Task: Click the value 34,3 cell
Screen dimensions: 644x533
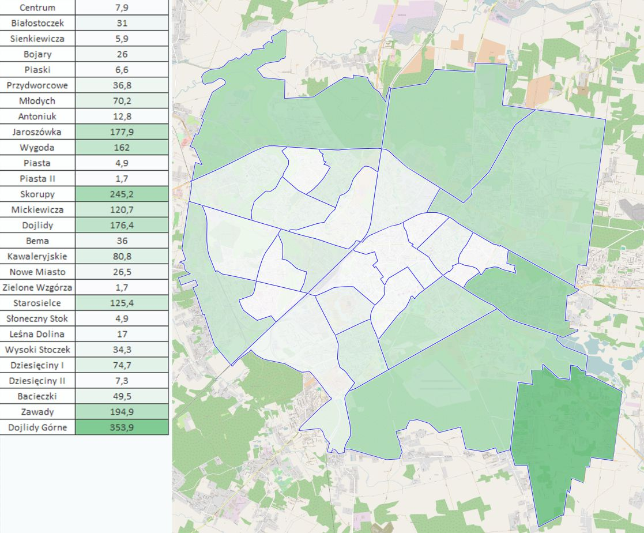Action: 122,350
